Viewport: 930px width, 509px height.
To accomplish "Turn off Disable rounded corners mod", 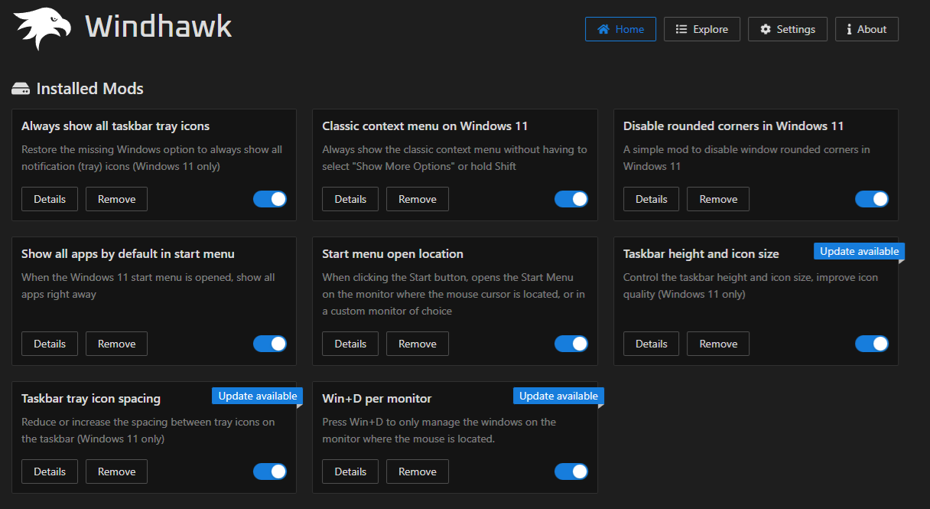I will click(872, 199).
